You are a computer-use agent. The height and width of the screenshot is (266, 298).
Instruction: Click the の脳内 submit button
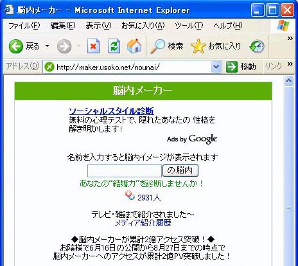180,171
